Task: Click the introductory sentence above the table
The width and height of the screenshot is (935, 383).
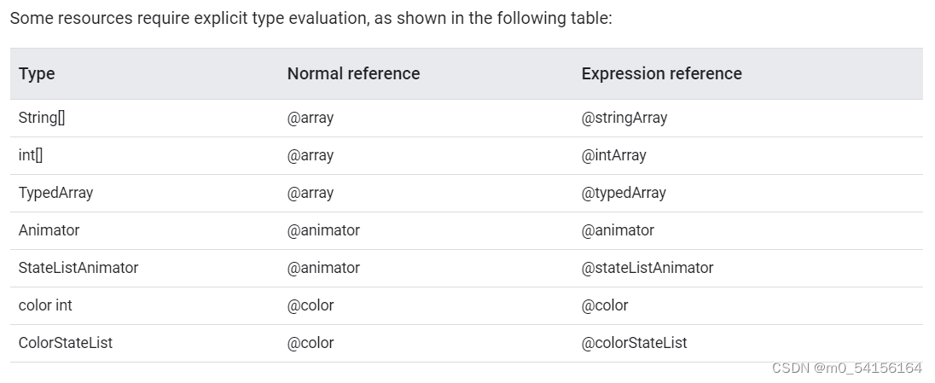Action: coord(311,18)
